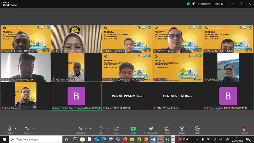This screenshot has width=254, height=143.
Task: Select Bahrul Ulum/PLN NPS Project video tile
Action: [x=26, y=39]
